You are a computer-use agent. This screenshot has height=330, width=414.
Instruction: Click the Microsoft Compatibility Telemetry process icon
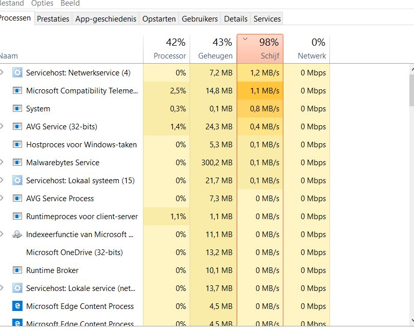[17, 91]
